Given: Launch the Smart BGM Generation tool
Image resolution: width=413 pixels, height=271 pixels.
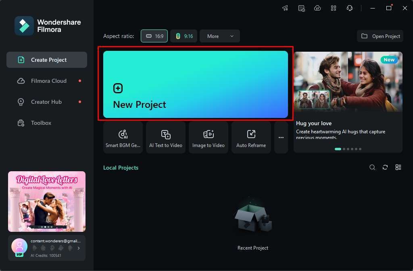Looking at the screenshot, I should pyautogui.click(x=123, y=137).
